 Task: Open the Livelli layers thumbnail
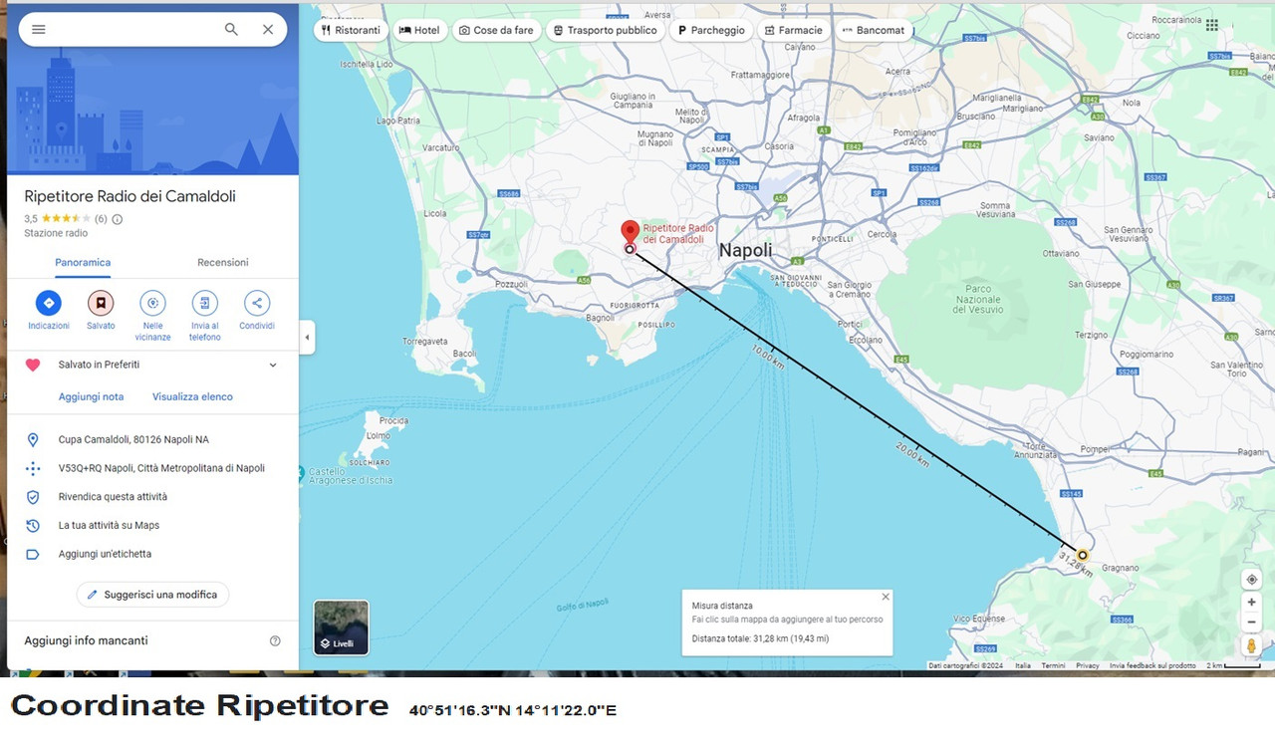pyautogui.click(x=342, y=627)
